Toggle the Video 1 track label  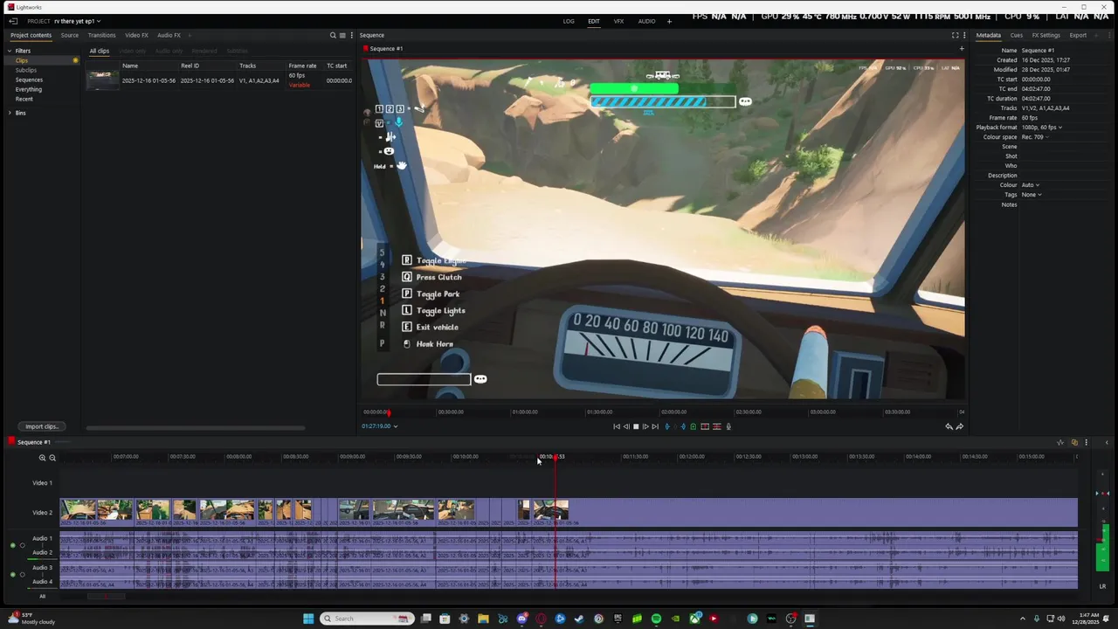(42, 482)
